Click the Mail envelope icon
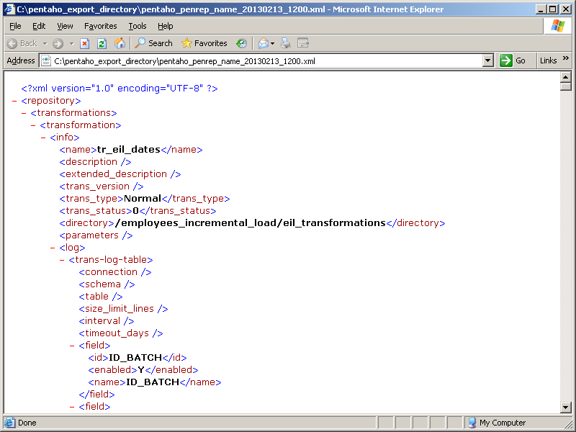Viewport: 576px width, 432px height. point(263,43)
